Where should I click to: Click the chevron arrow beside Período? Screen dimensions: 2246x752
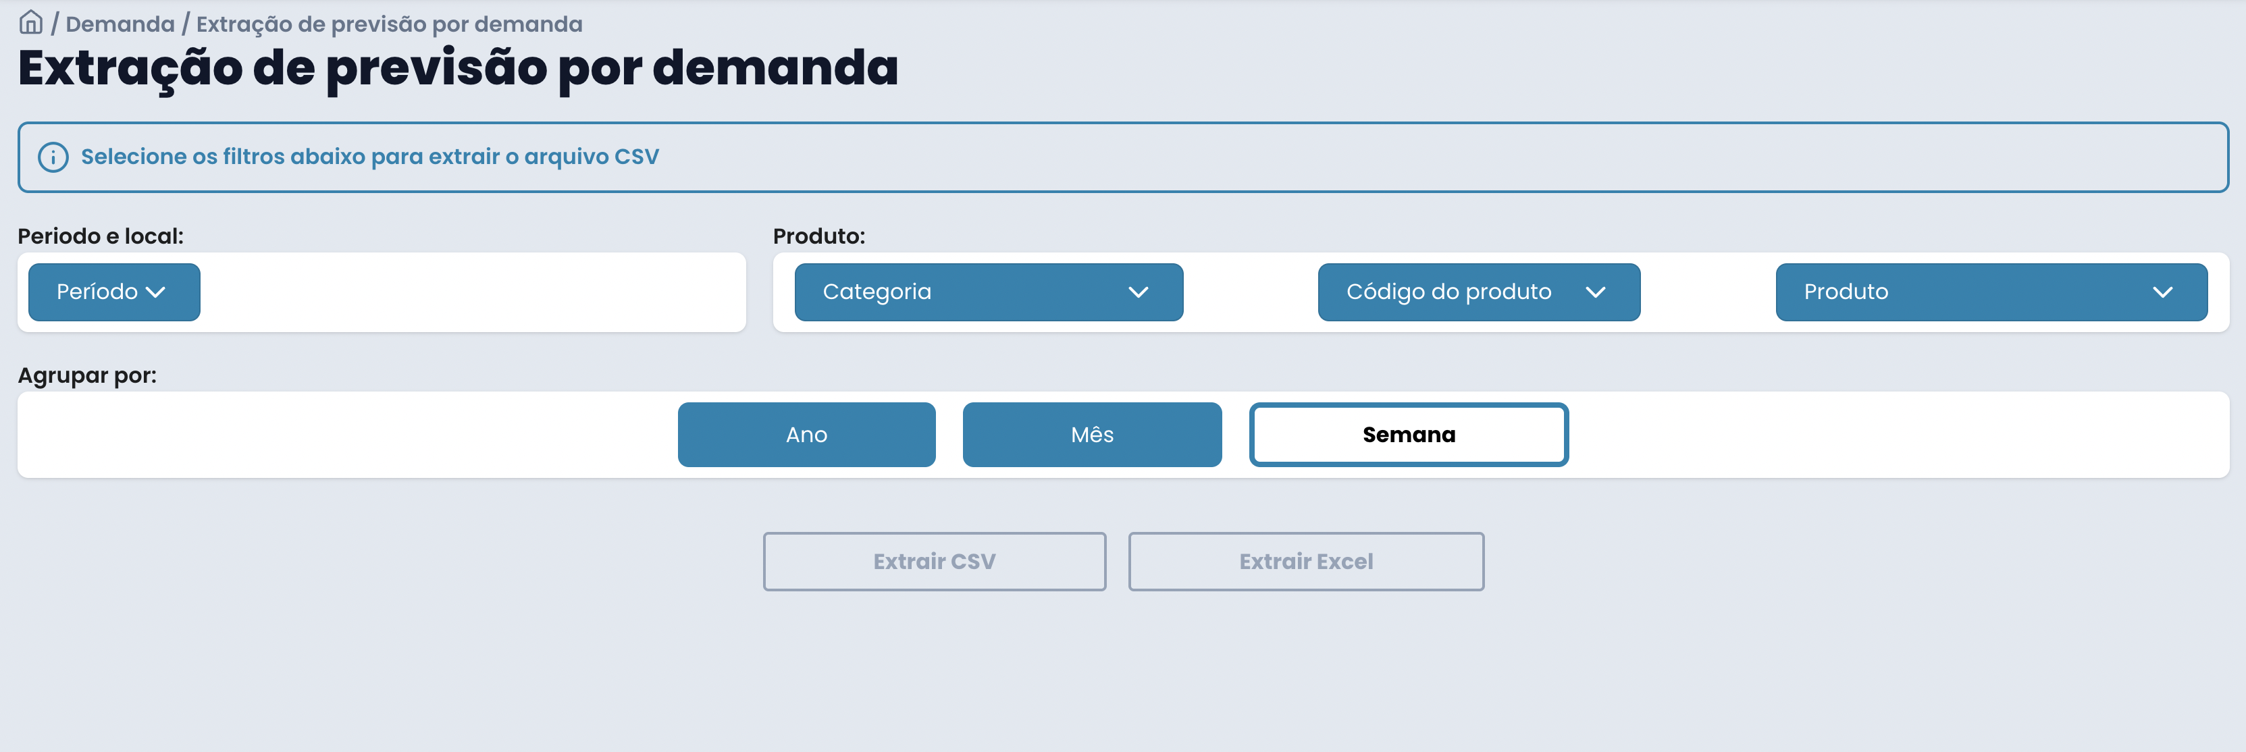tap(156, 292)
